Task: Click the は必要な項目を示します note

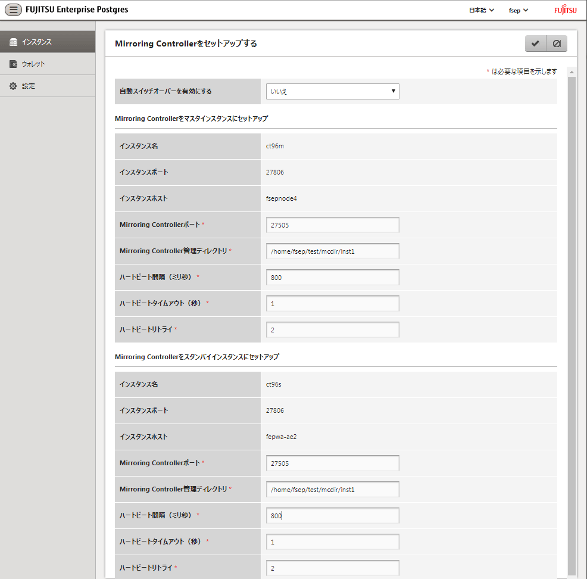Action: click(x=524, y=71)
